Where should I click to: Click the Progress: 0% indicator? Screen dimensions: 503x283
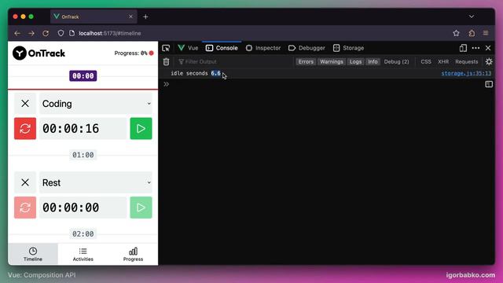point(134,53)
